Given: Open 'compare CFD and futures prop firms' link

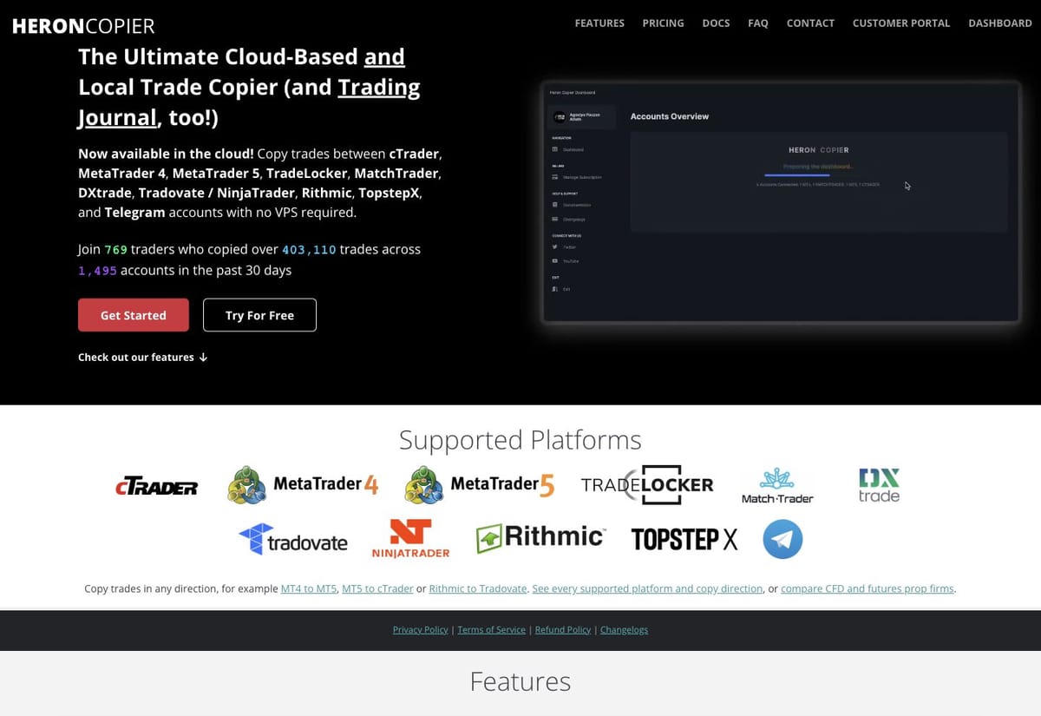Looking at the screenshot, I should click(x=867, y=588).
